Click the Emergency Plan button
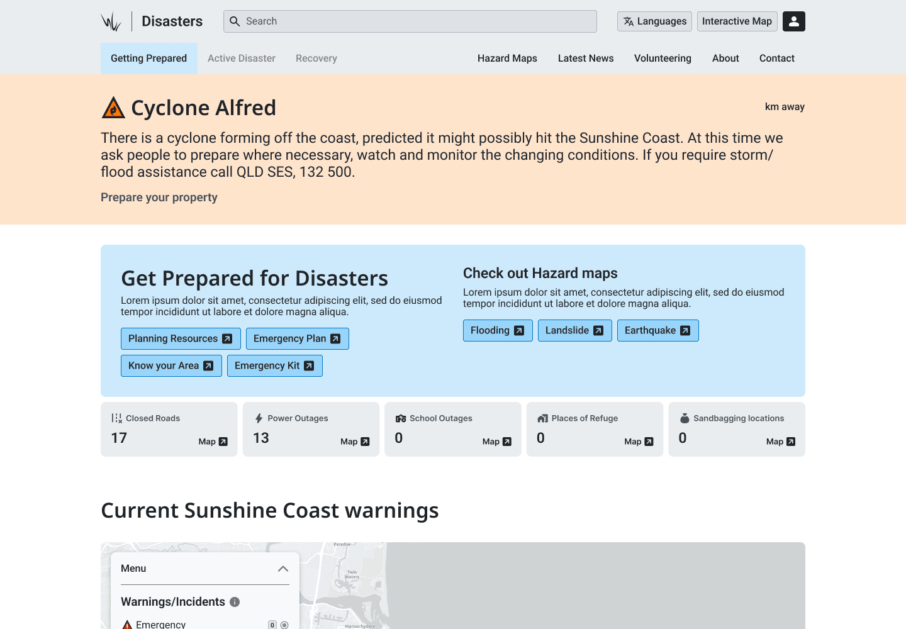Screen dimensions: 906x629 click(297, 338)
